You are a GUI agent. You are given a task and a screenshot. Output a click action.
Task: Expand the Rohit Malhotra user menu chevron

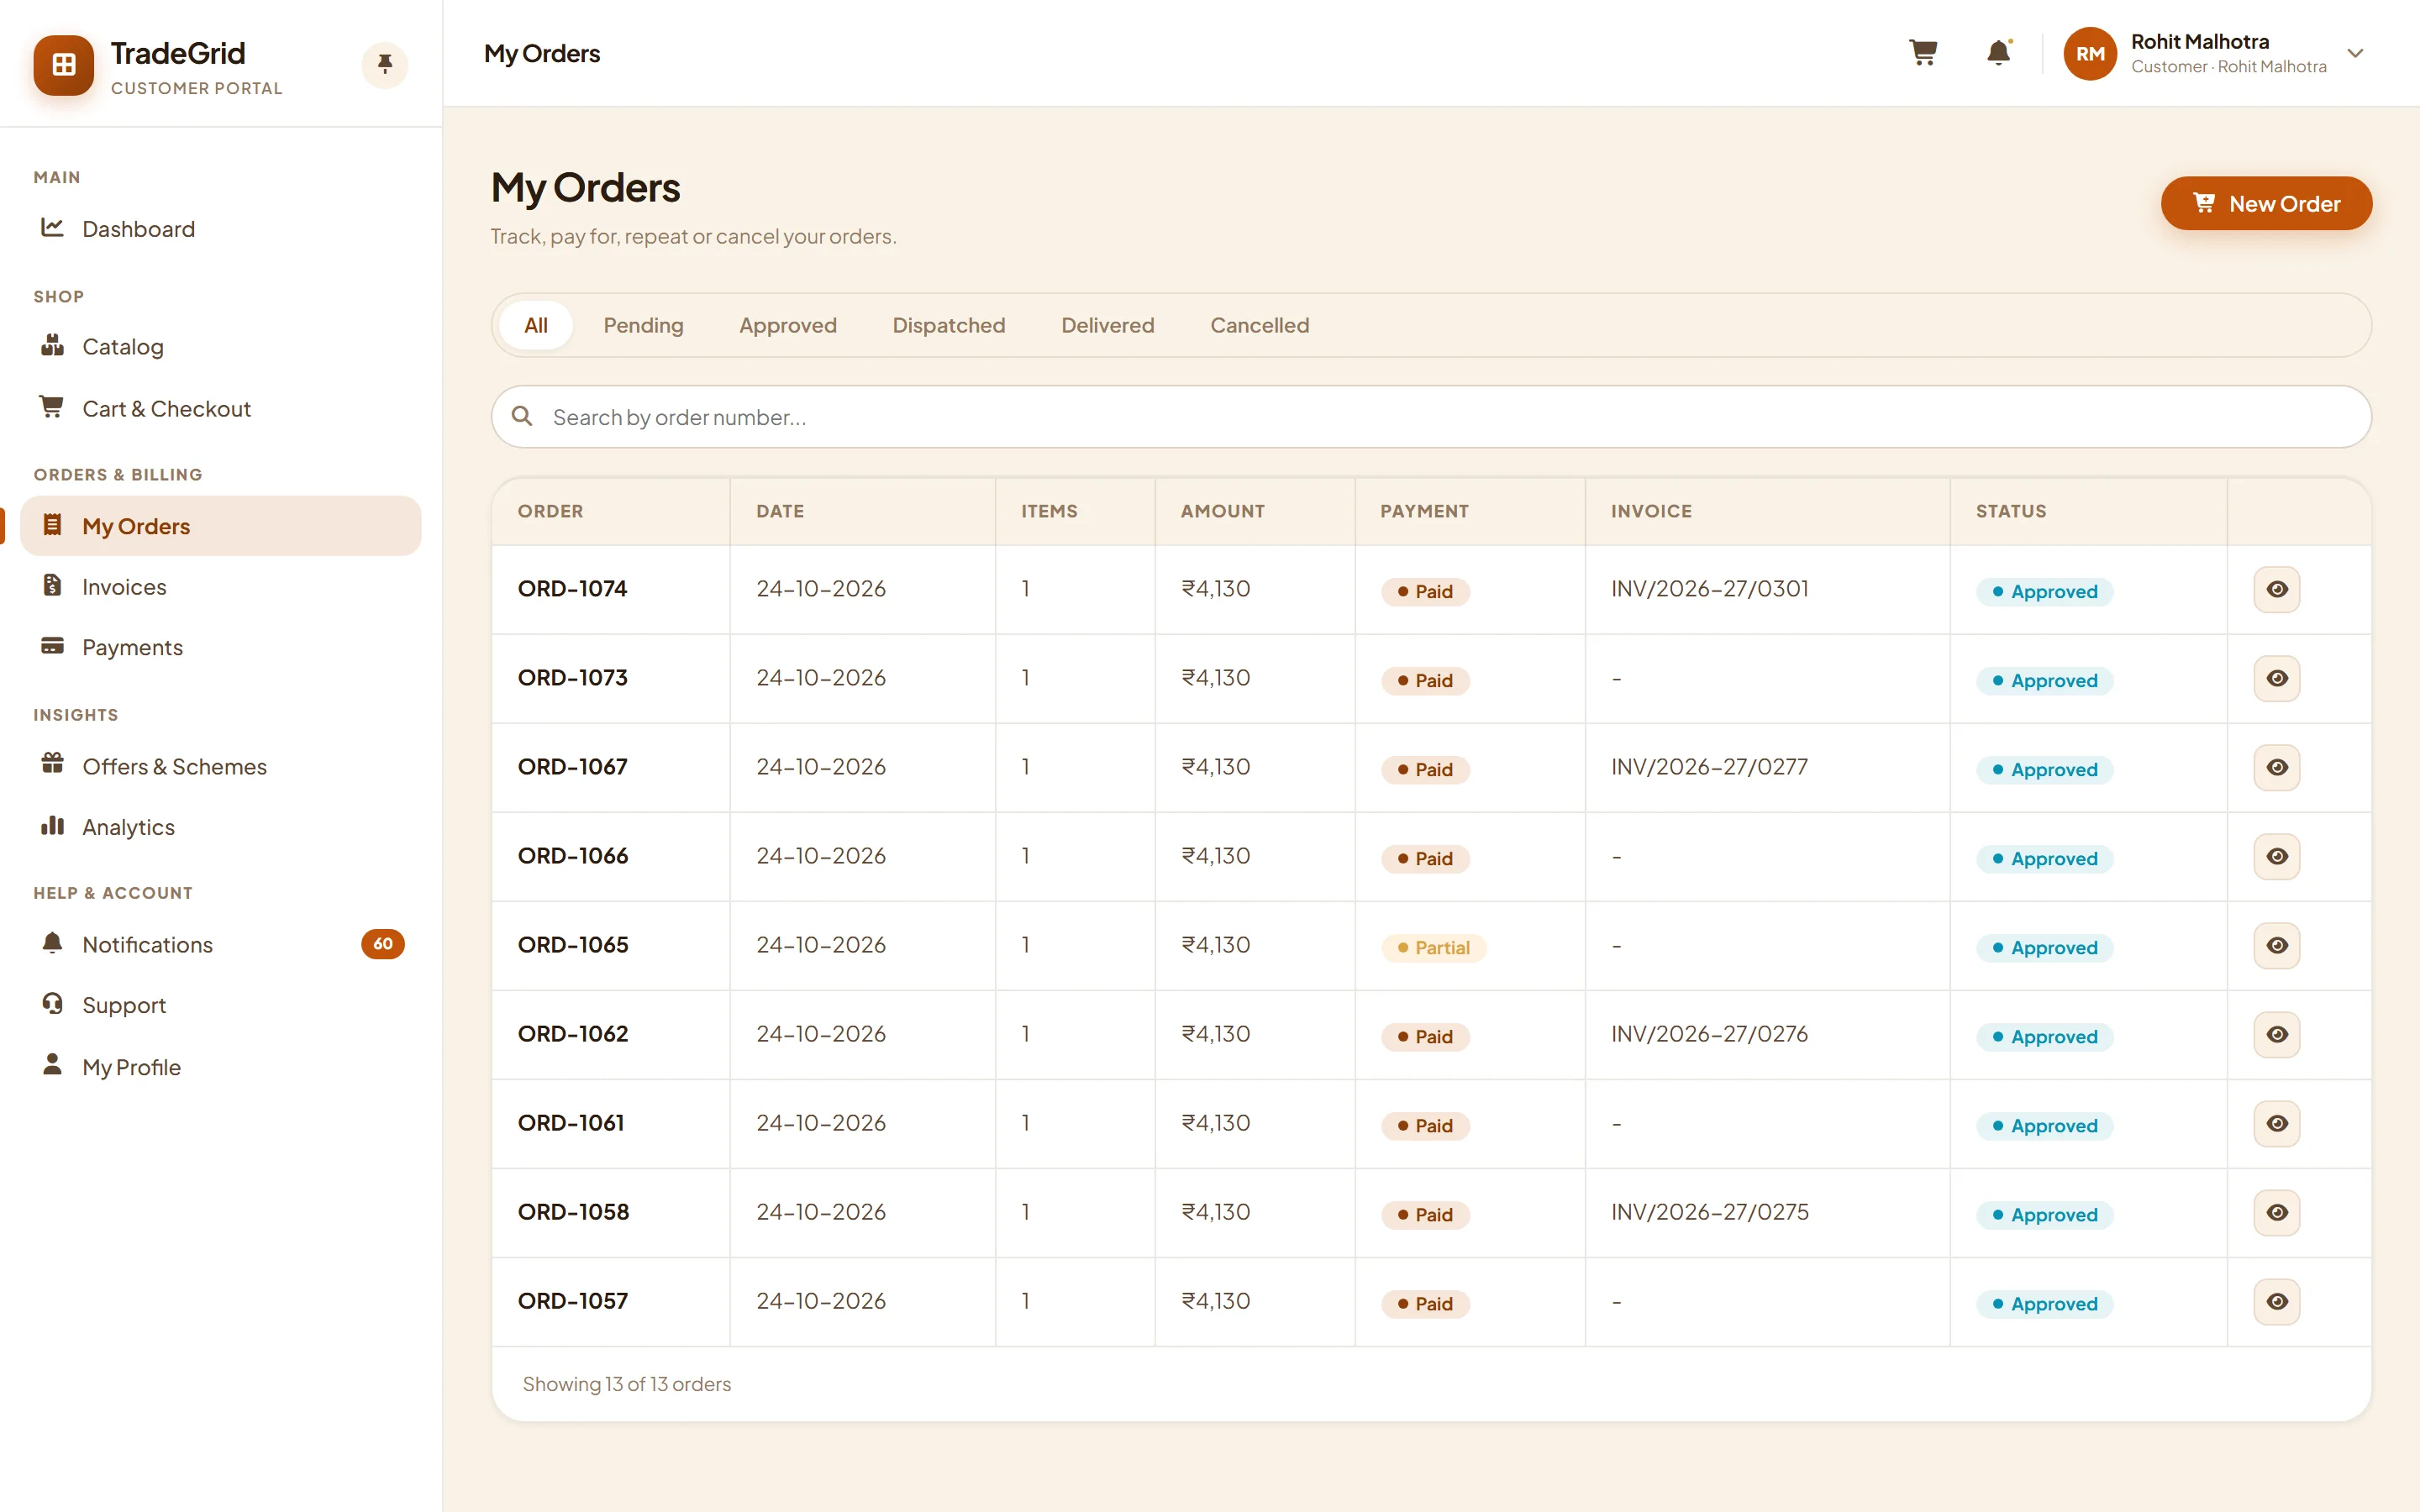click(2355, 53)
